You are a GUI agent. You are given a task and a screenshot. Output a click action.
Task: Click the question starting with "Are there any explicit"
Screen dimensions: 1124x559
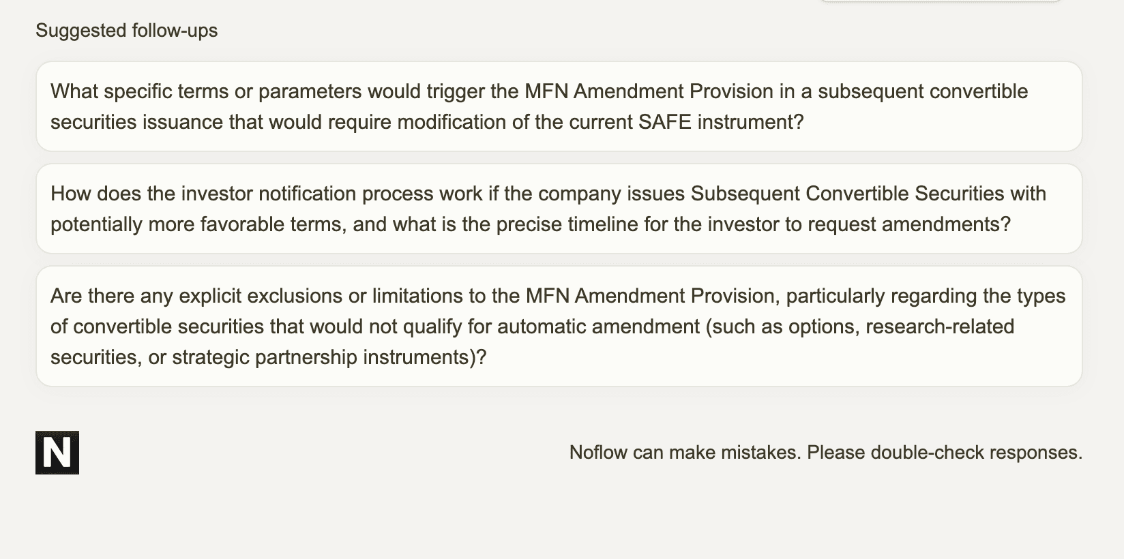pos(559,327)
